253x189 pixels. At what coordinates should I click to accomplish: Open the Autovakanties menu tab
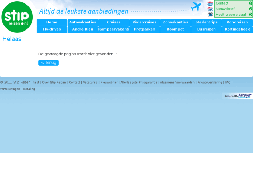[x=83, y=22]
